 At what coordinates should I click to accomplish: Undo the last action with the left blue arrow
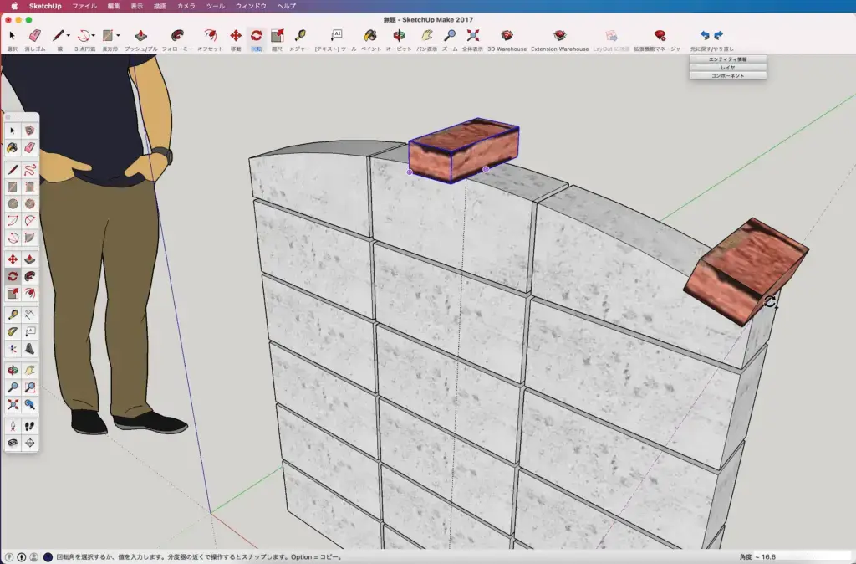pos(705,35)
